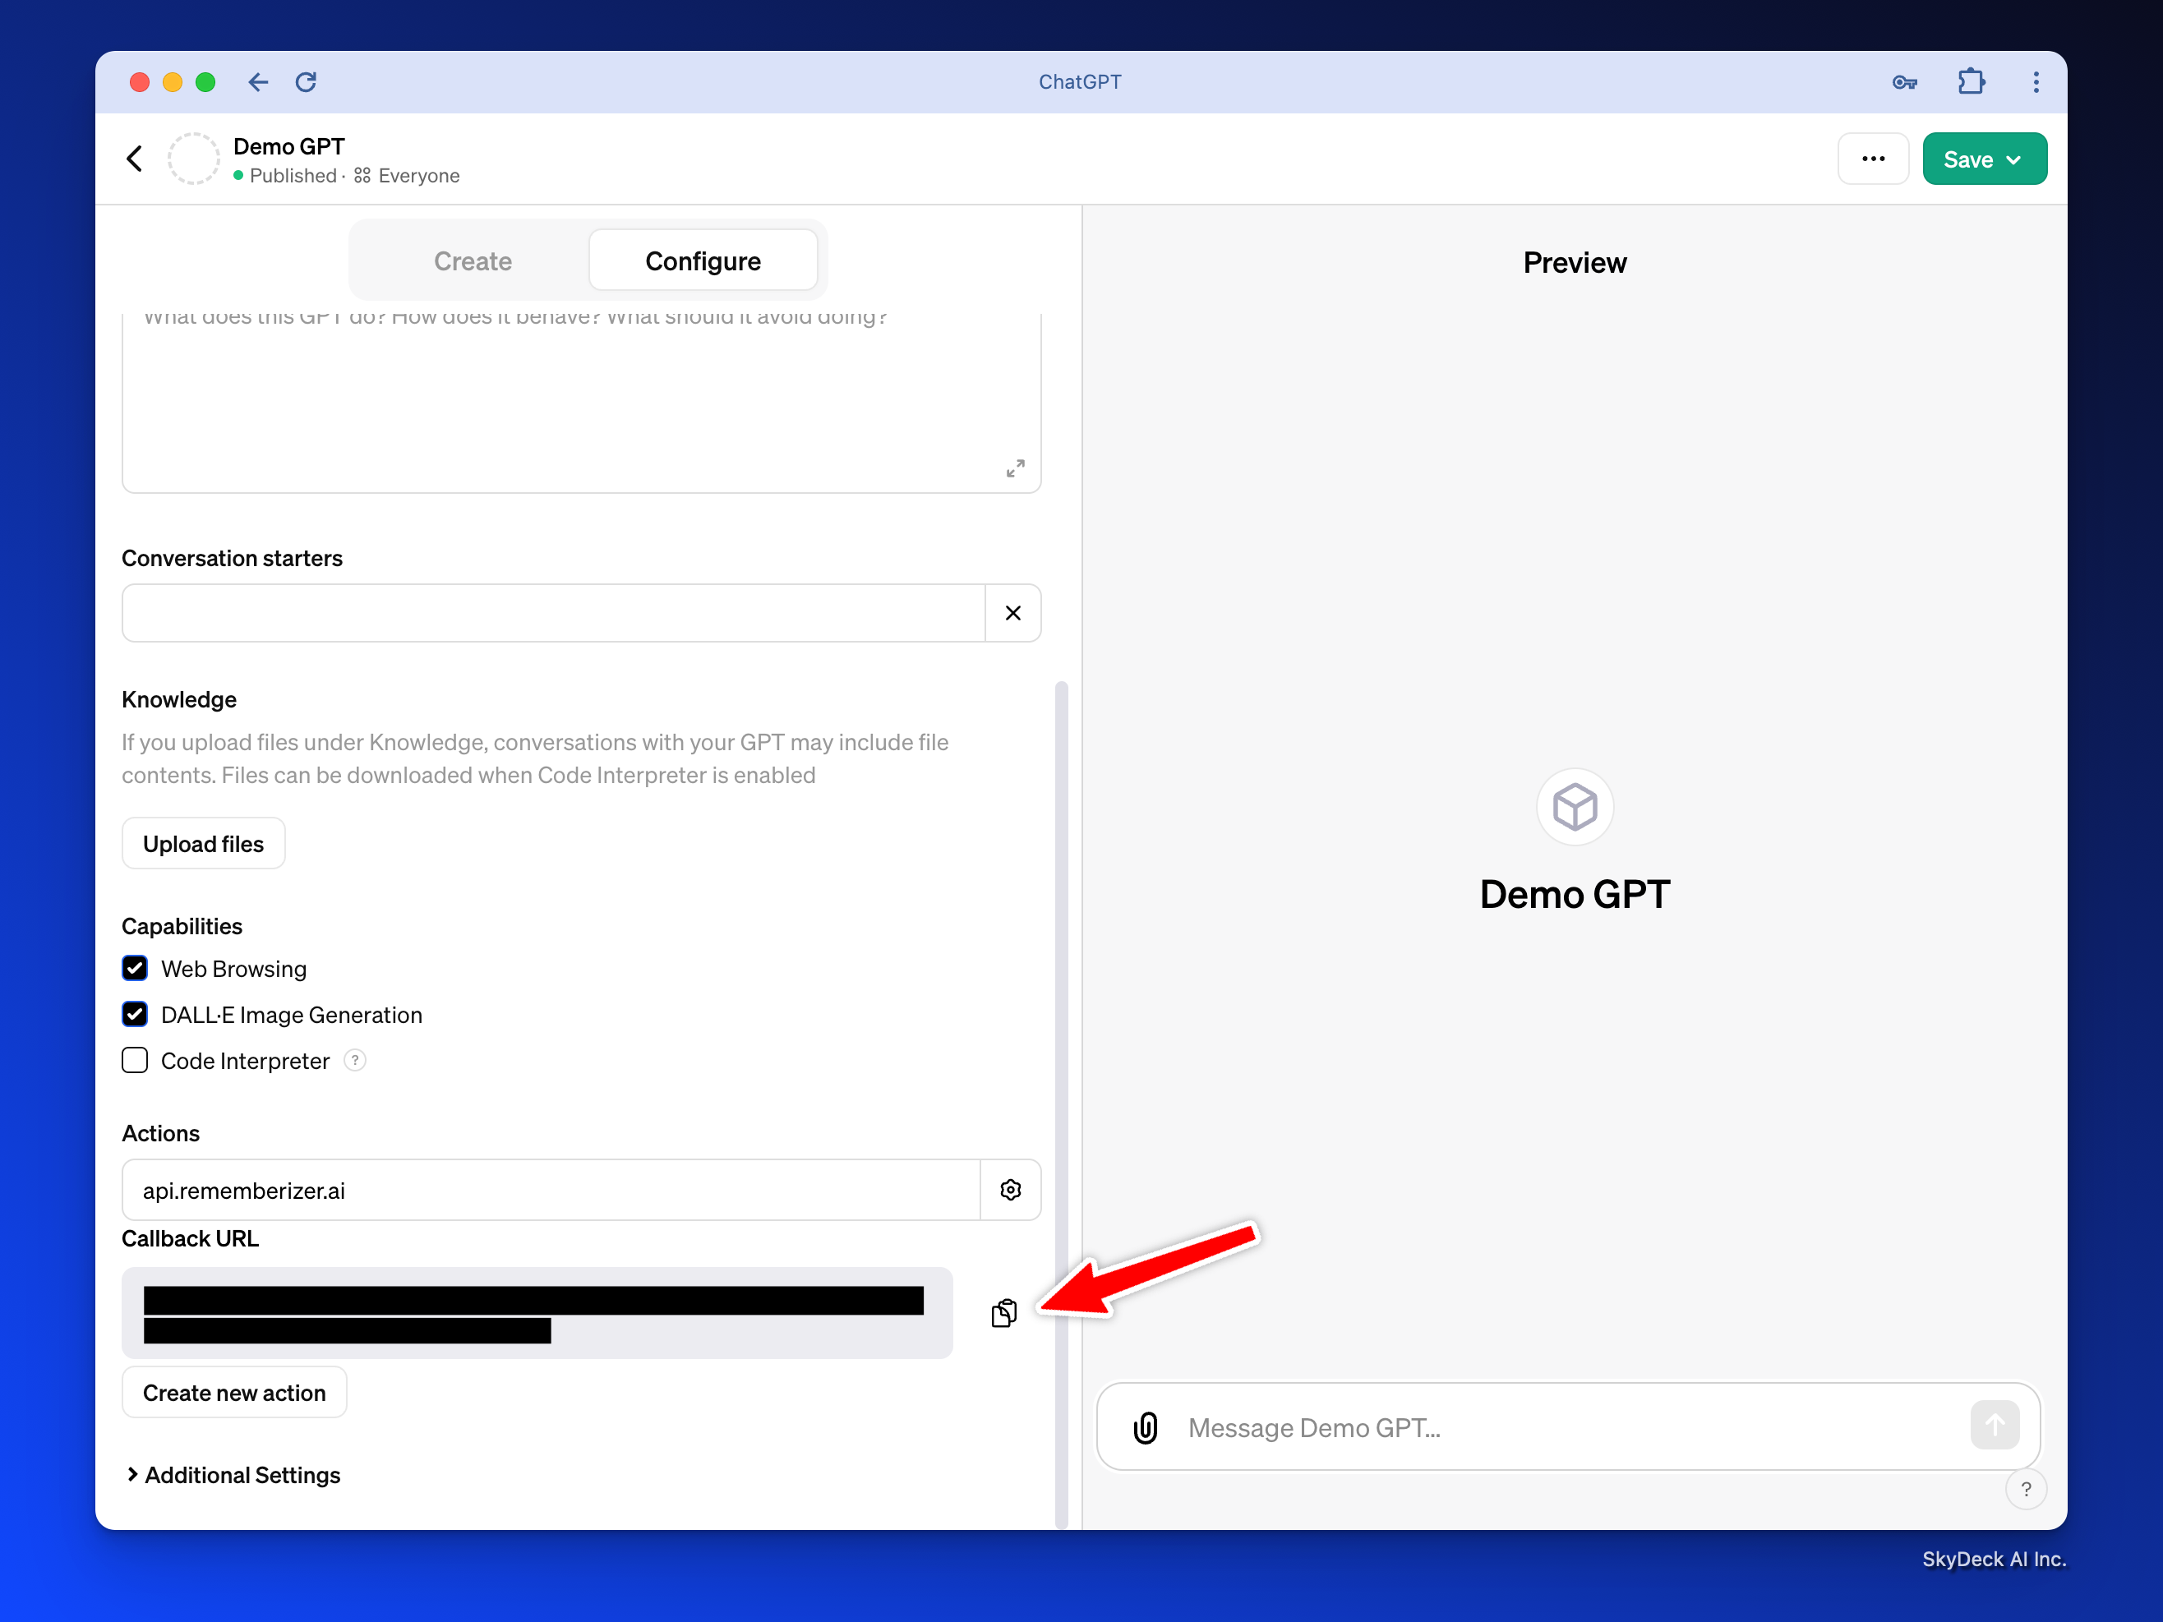Remove the conversation starter with X
2163x1622 pixels.
click(x=1012, y=613)
